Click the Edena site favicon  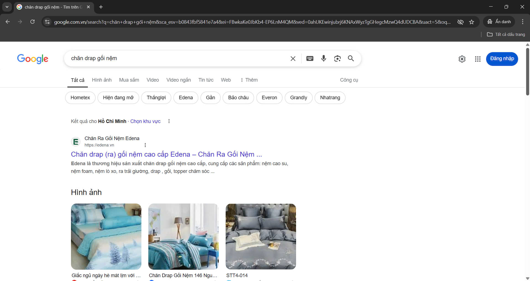tap(76, 142)
